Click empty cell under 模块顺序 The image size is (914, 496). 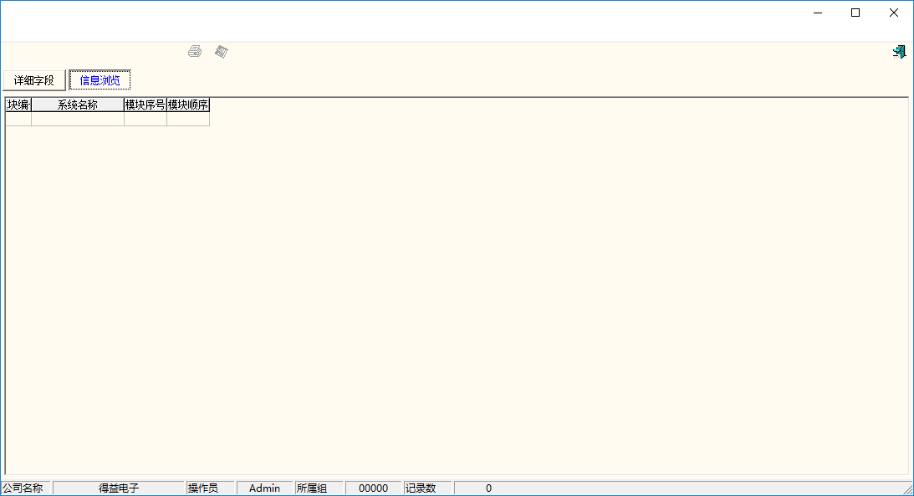click(187, 119)
